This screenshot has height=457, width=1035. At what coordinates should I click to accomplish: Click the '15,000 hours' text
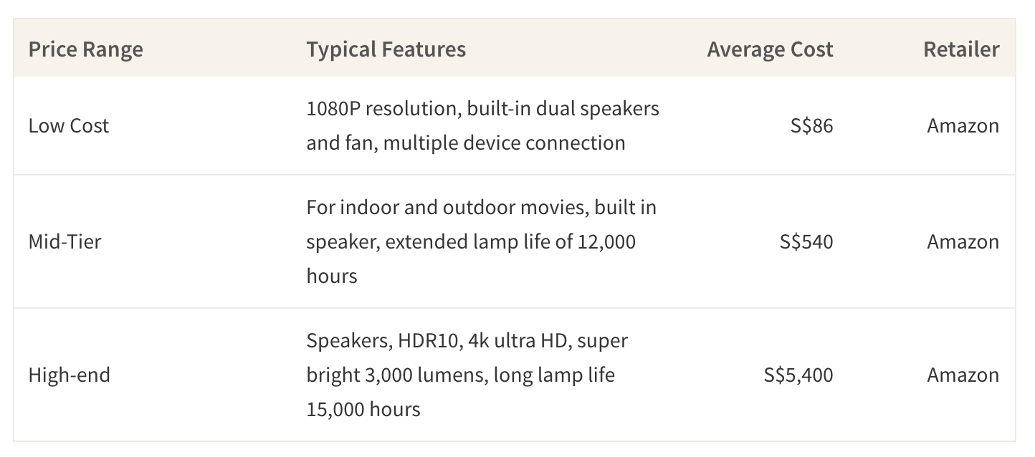coord(363,410)
